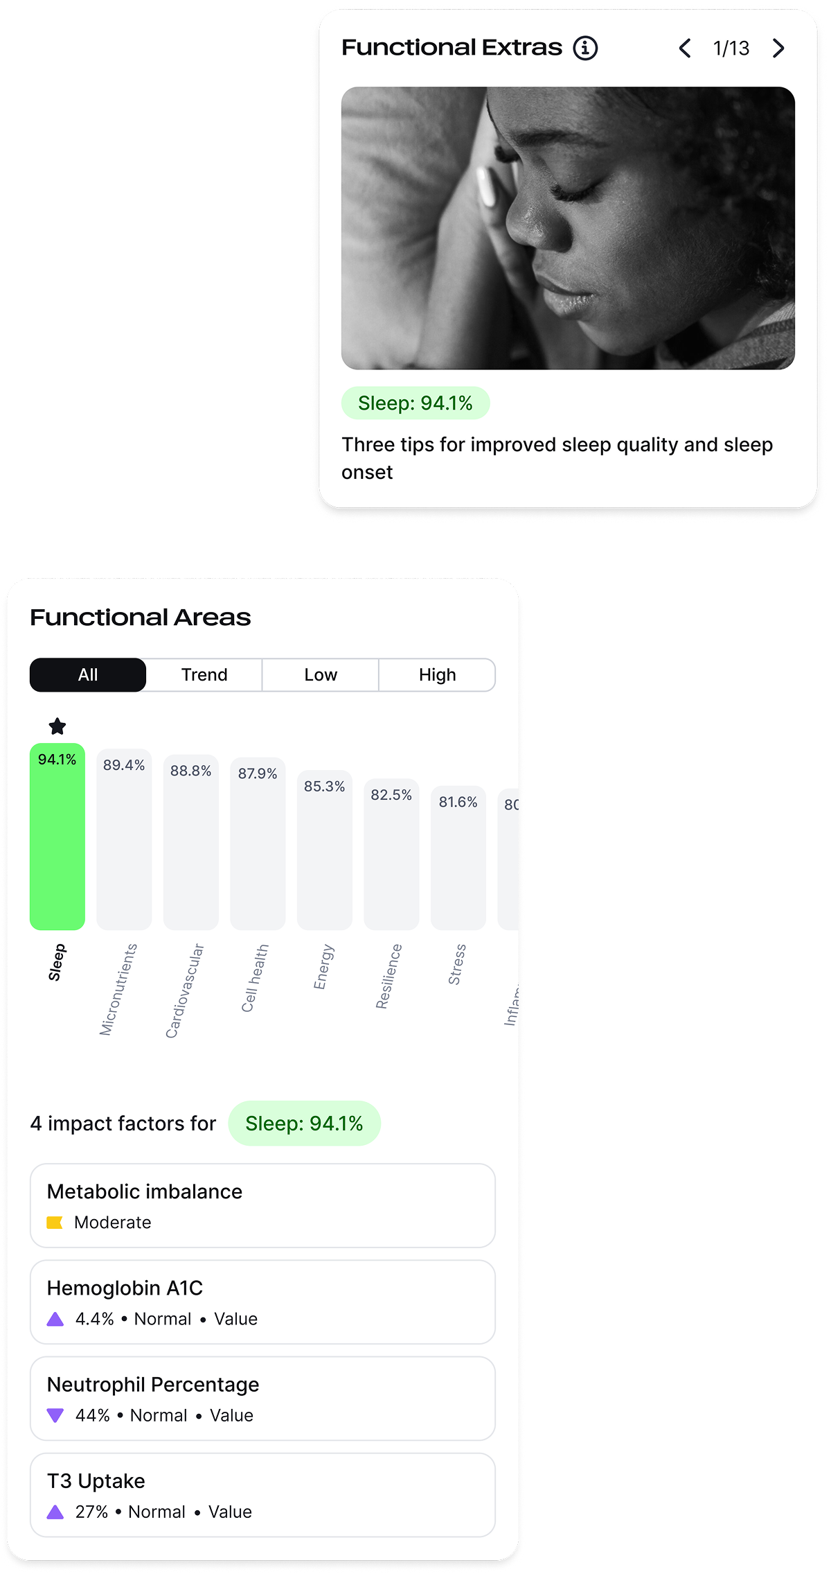Go to previous Functional Extras card
The height and width of the screenshot is (1583, 831).
[685, 48]
